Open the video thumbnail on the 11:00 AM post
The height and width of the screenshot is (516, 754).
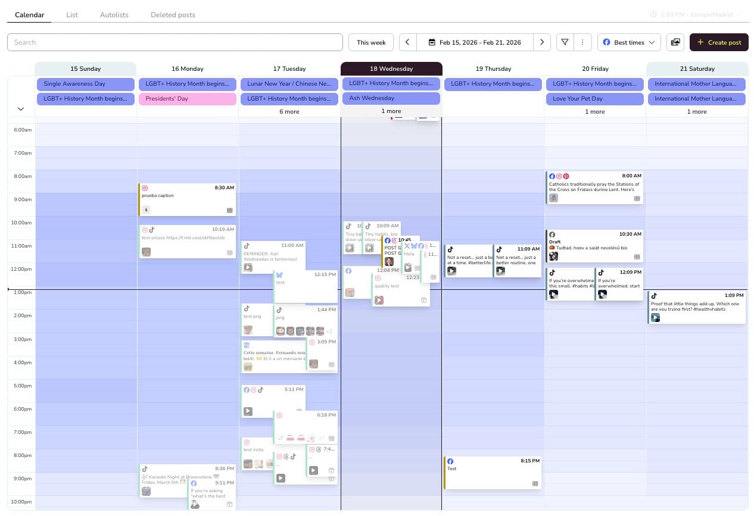(x=248, y=267)
